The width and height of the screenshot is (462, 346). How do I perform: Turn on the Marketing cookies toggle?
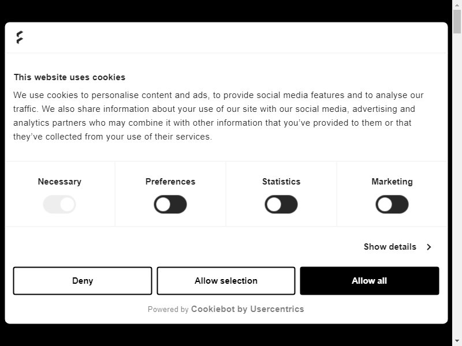click(x=392, y=204)
